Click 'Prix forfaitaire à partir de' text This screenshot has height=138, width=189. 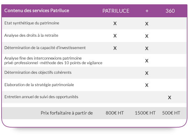click(67, 113)
